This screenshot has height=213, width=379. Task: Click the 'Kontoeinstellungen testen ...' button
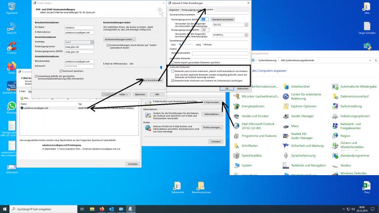pyautogui.click(x=119, y=39)
